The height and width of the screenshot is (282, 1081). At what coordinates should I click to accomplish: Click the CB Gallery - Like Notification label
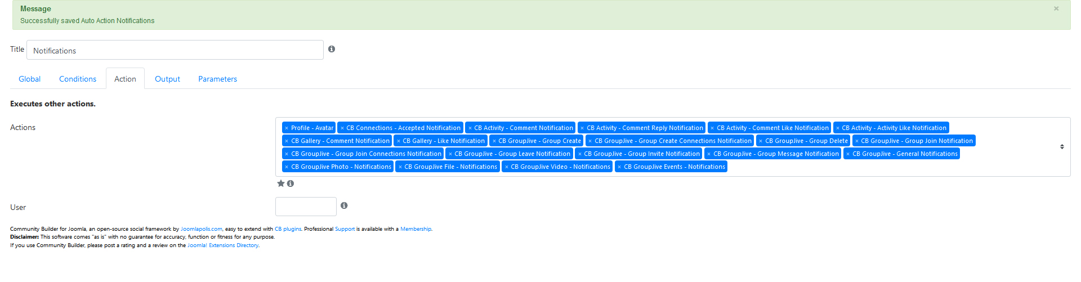coord(444,141)
